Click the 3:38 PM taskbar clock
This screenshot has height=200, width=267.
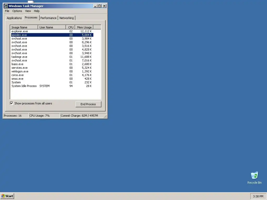coord(258,196)
